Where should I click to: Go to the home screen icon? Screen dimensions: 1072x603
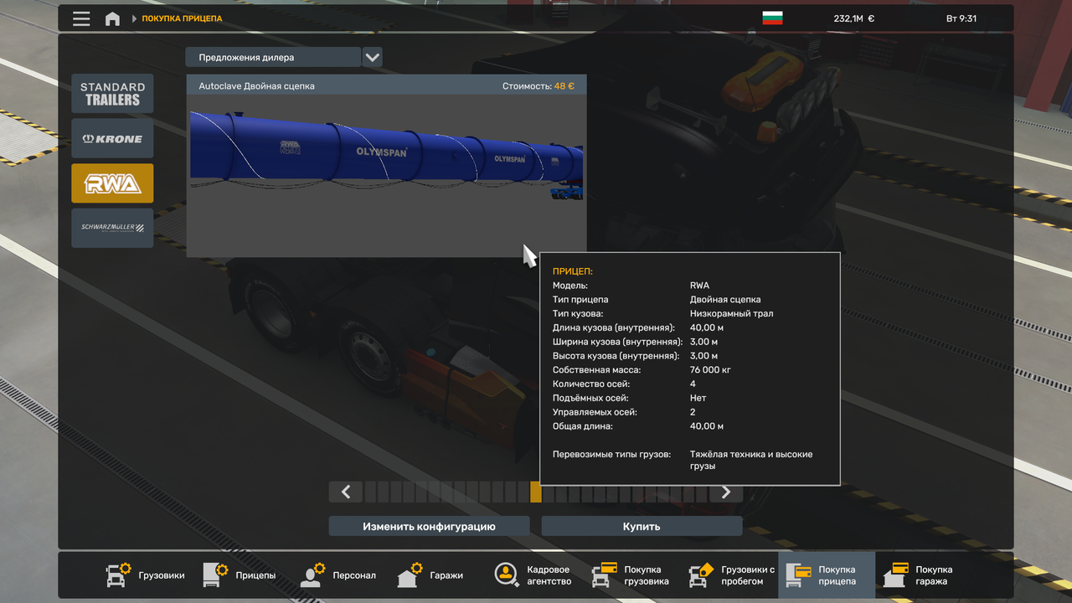coord(112,18)
